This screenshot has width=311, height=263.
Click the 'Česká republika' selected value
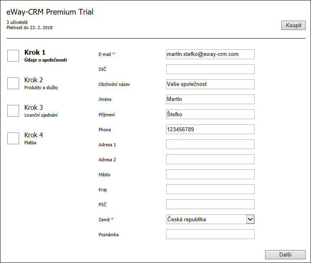186,219
